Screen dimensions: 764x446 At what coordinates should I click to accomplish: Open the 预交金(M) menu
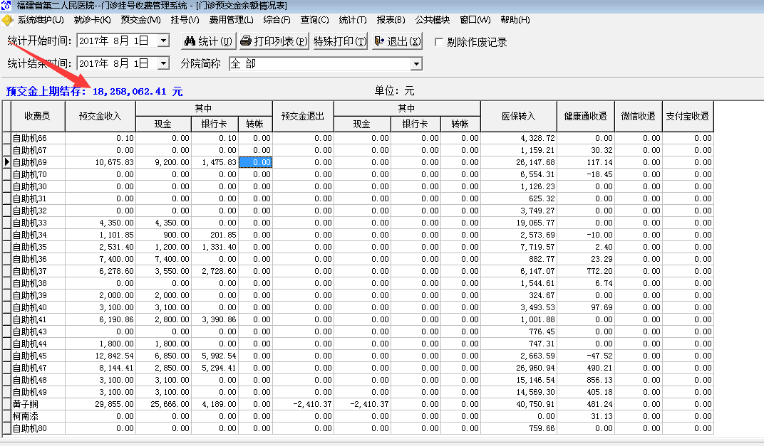tap(140, 20)
